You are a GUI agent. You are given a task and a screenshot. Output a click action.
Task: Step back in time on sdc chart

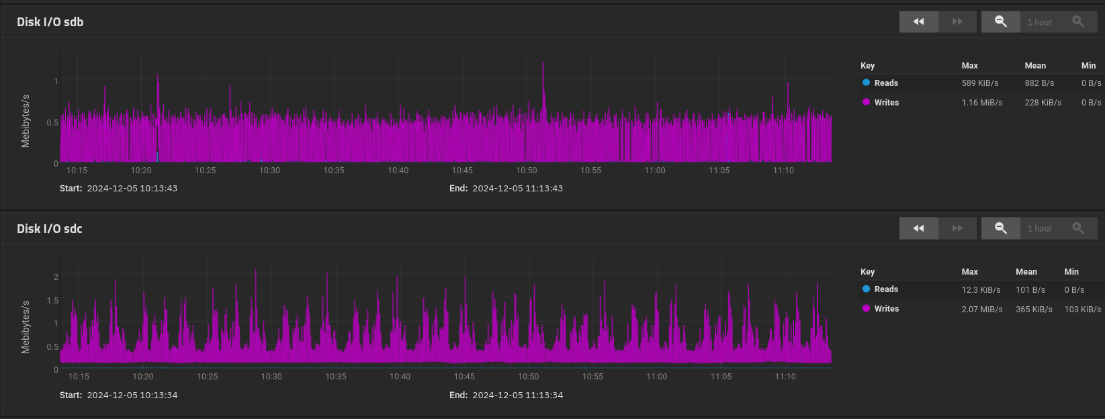(918, 228)
